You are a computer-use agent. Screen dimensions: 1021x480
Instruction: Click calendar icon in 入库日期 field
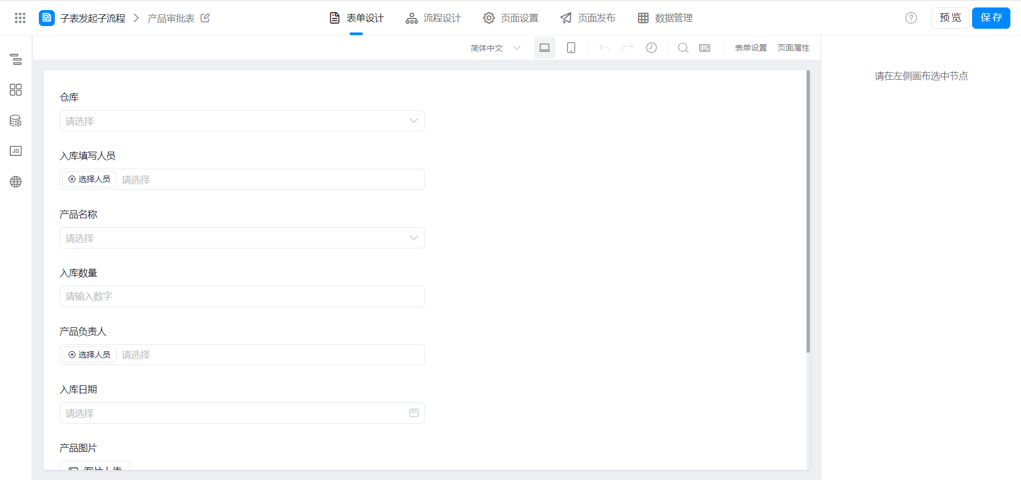point(414,413)
